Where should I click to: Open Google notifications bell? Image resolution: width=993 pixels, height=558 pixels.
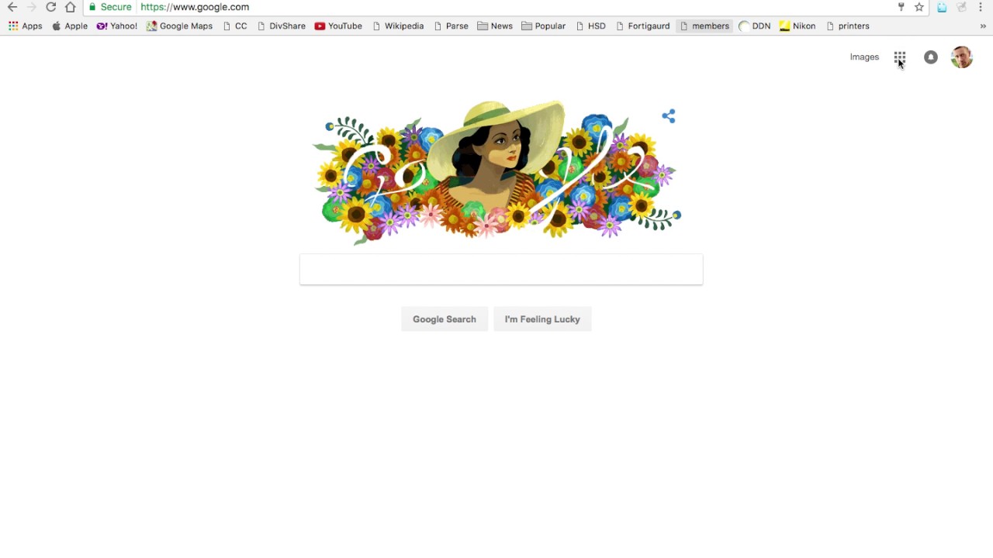(x=931, y=57)
